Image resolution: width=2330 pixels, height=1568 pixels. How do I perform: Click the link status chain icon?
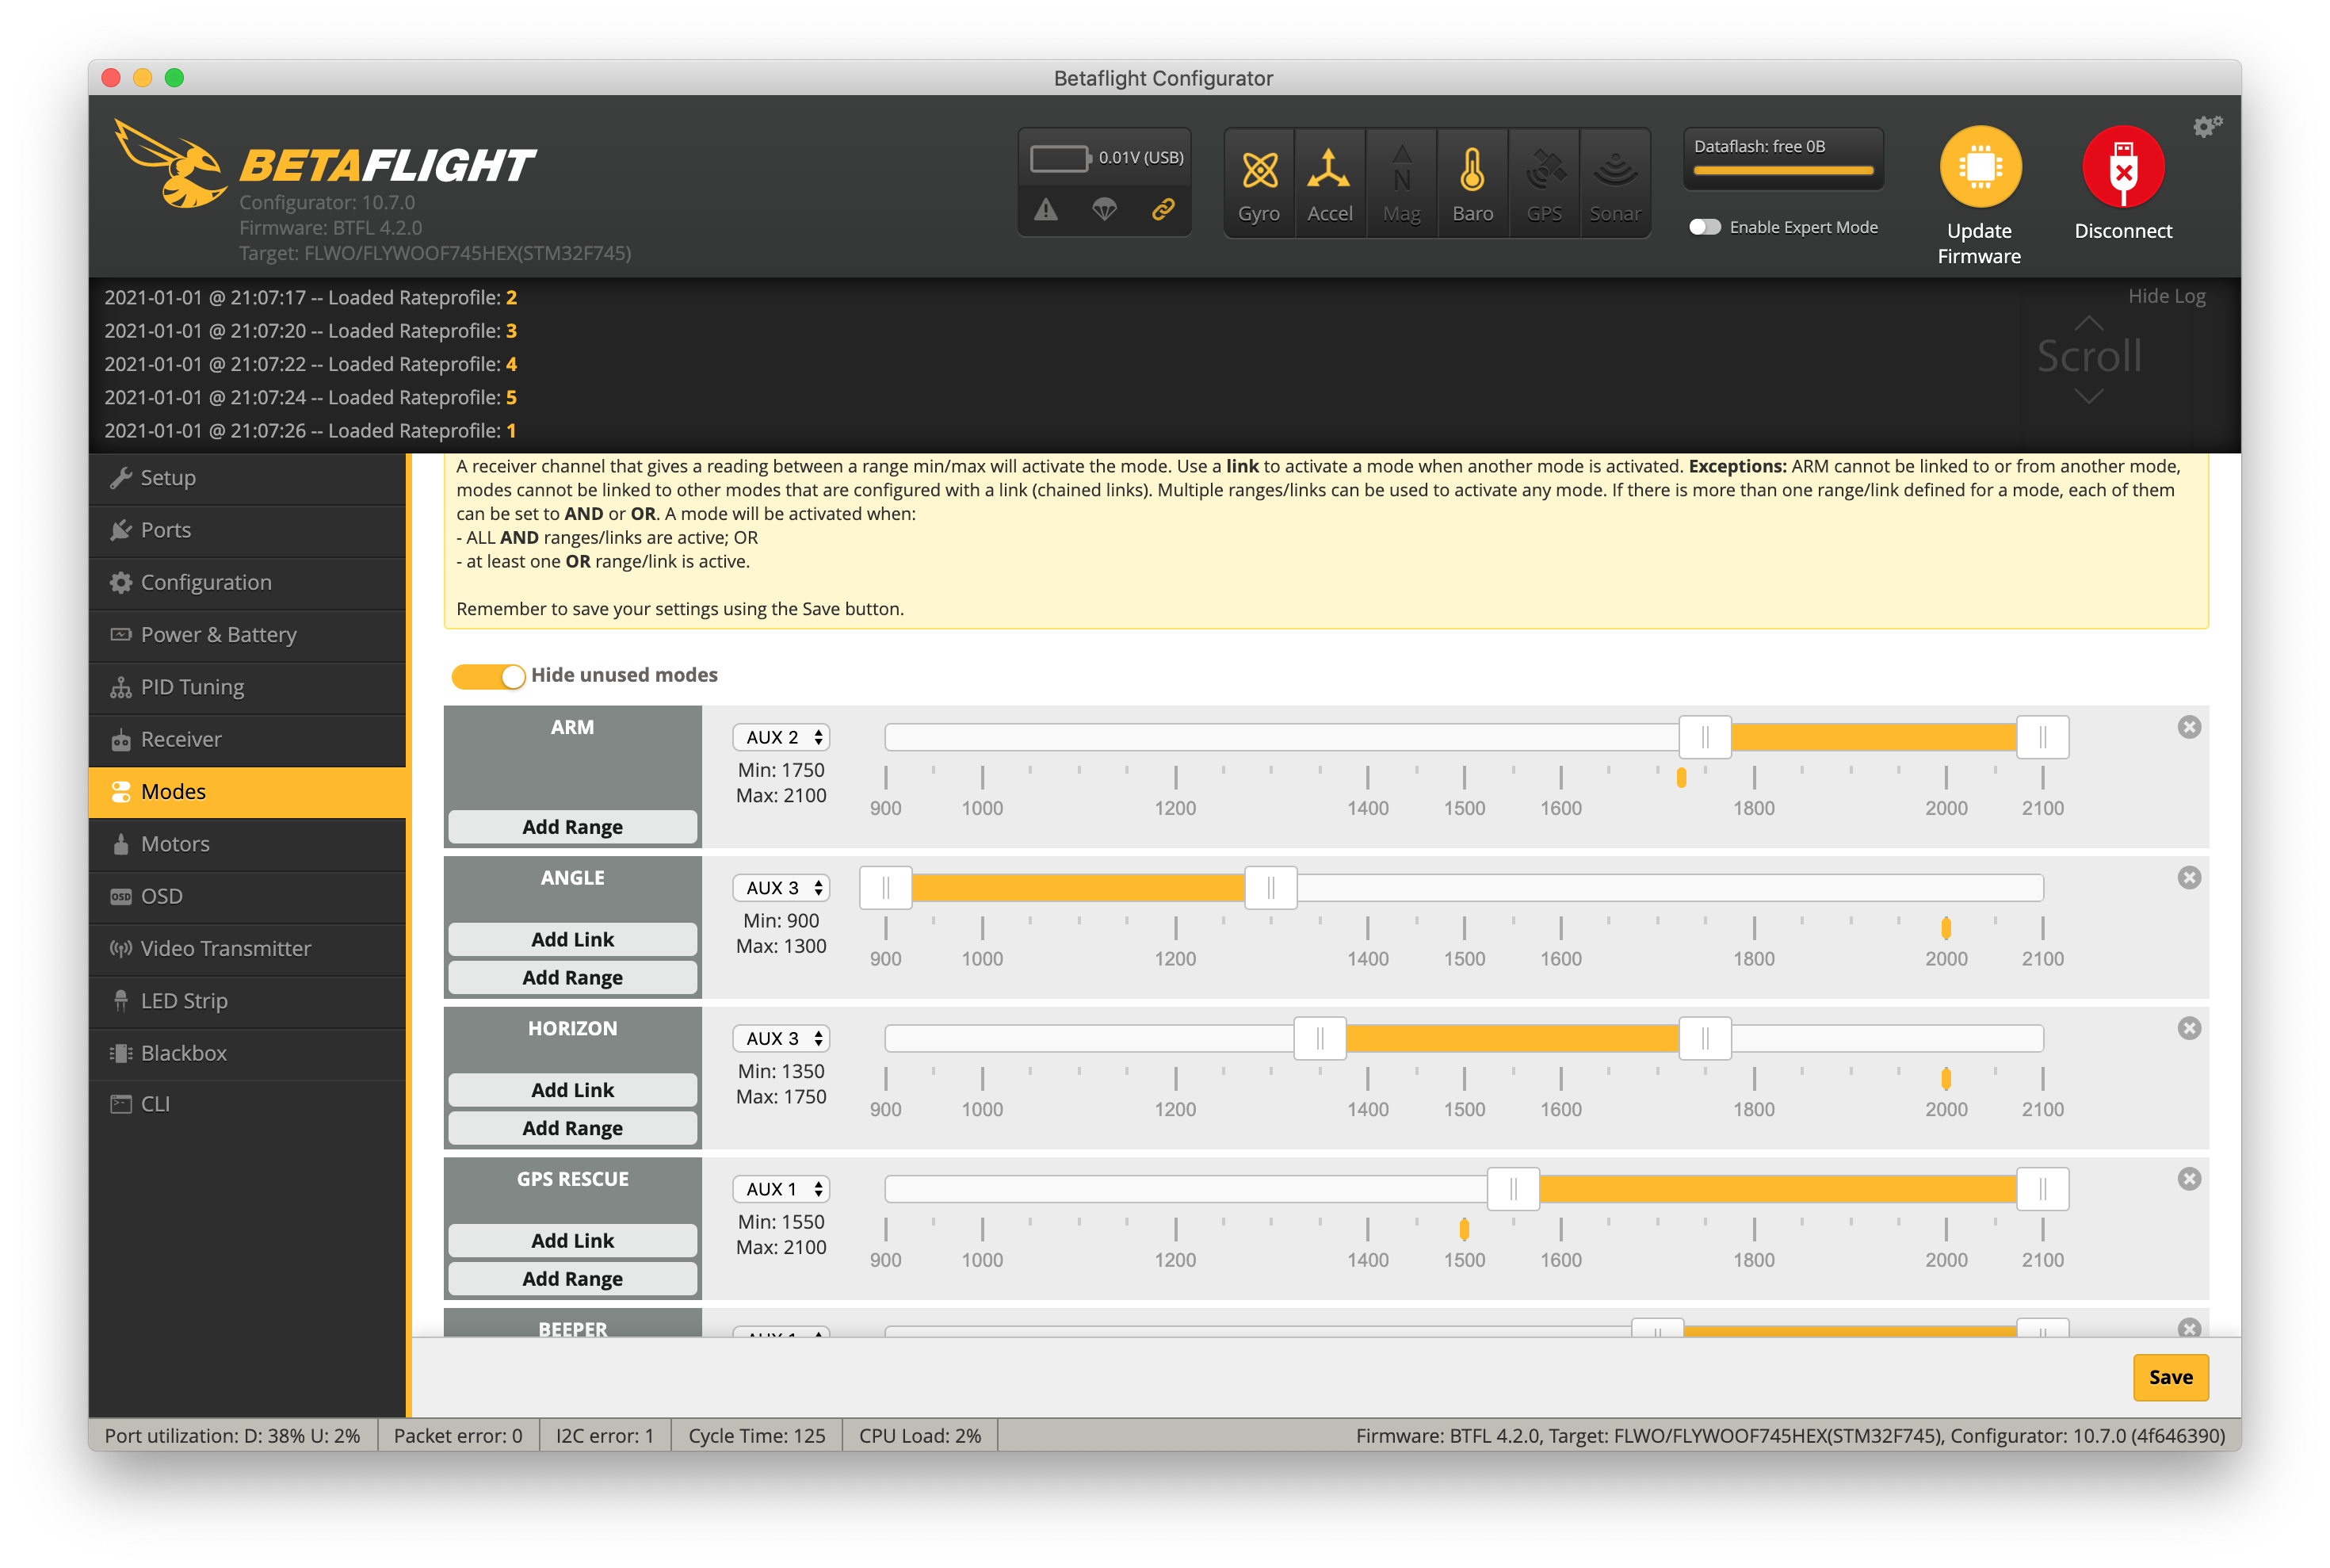1162,210
